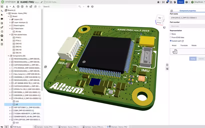The height and width of the screenshot is (128, 205).
Task: Select the CN2-H2 hole item
Action: pos(19,44)
